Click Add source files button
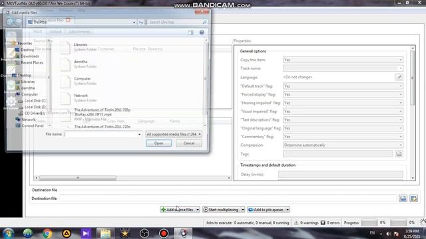The image size is (426, 239). pos(178,210)
